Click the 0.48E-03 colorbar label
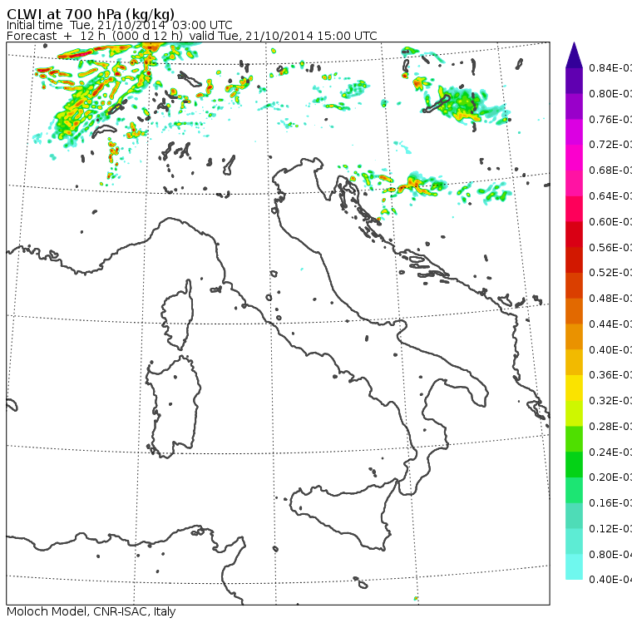632x623 pixels. pos(610,299)
